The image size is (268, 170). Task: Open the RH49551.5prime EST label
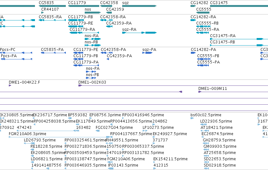122,140
